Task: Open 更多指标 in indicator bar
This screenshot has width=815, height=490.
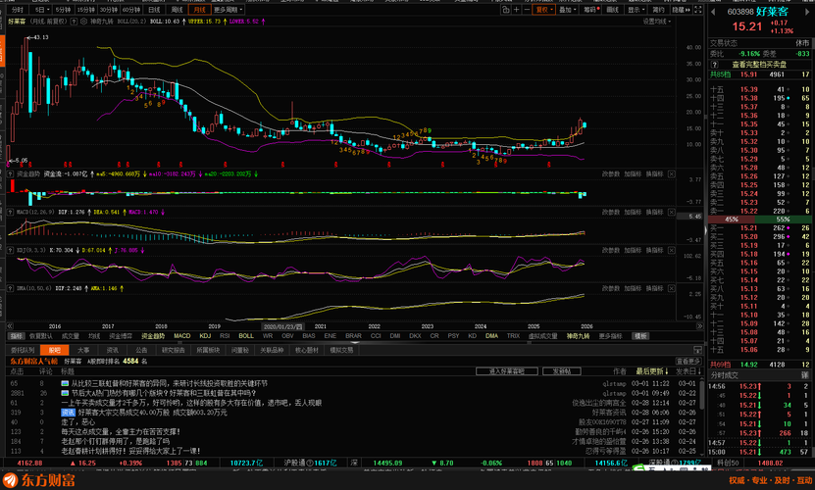Action: click(x=610, y=336)
